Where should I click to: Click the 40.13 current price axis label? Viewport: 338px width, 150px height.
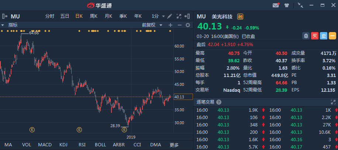tap(183, 97)
